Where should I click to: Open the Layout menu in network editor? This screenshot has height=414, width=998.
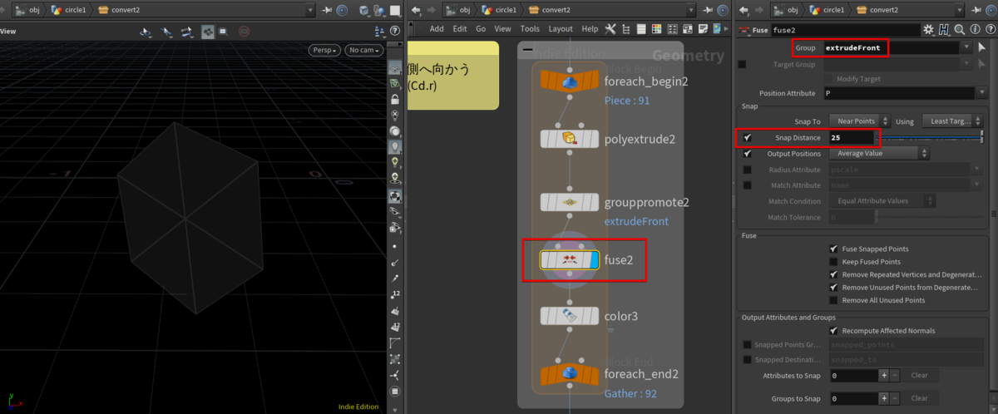(561, 28)
